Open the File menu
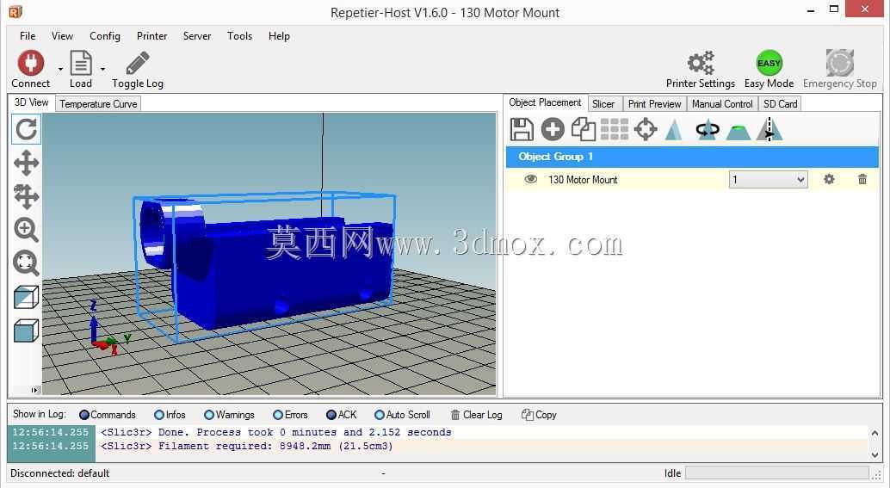890x488 pixels. click(28, 36)
